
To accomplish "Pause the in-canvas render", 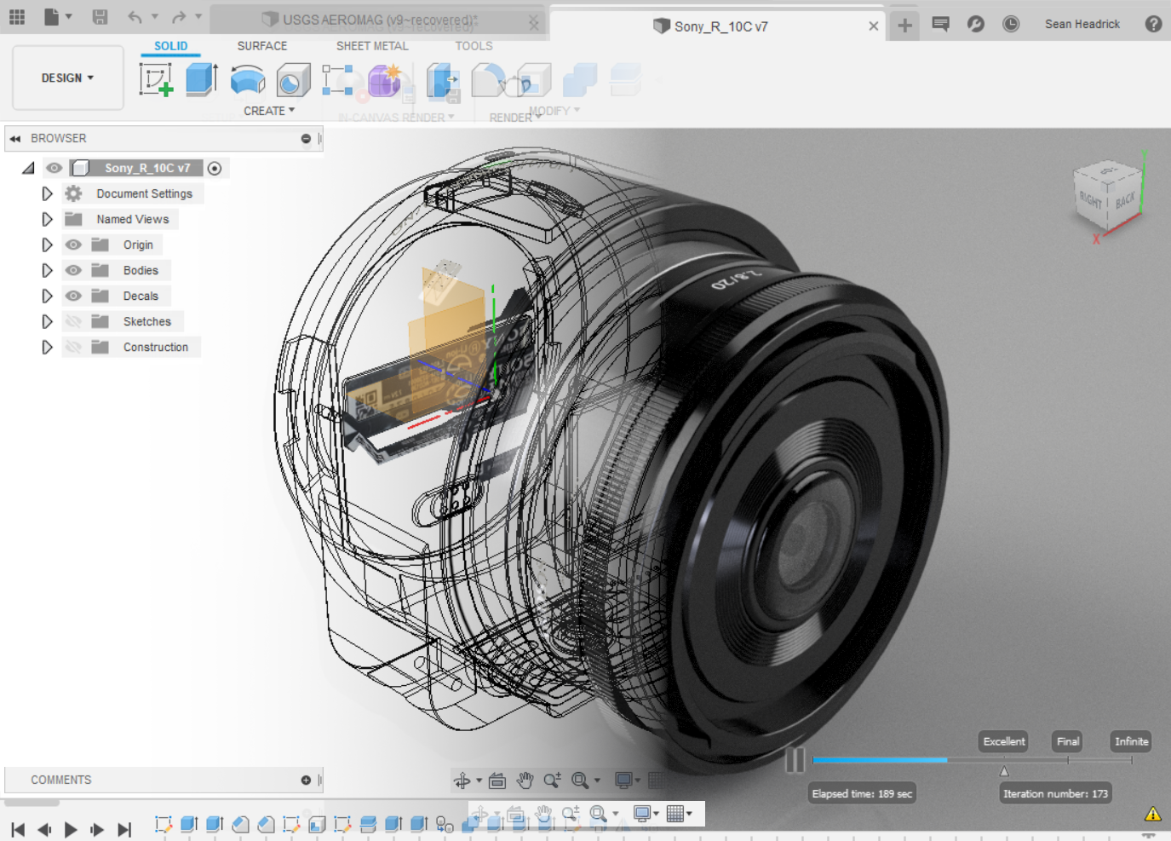I will (796, 760).
